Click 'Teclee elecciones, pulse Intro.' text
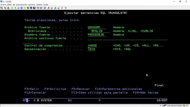Image resolution: width=190 pixels, height=107 pixels. click(52, 20)
